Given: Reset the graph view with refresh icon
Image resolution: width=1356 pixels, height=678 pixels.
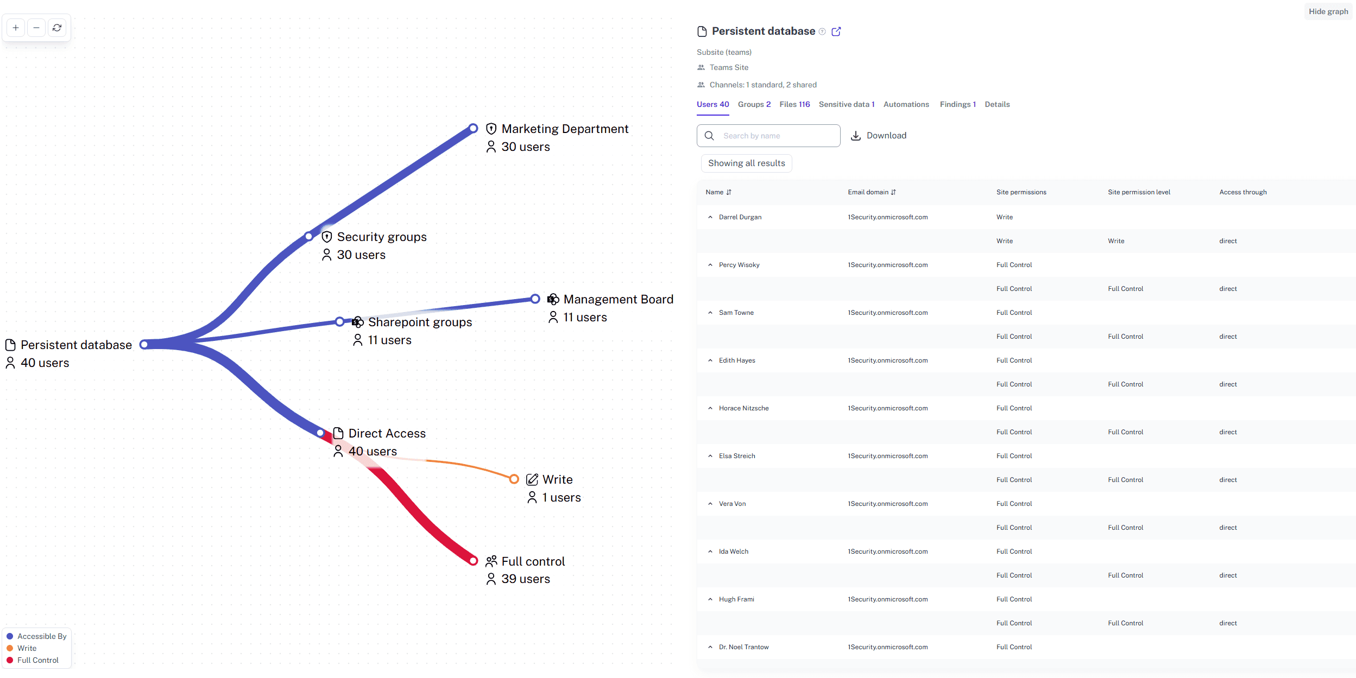Looking at the screenshot, I should click(56, 27).
